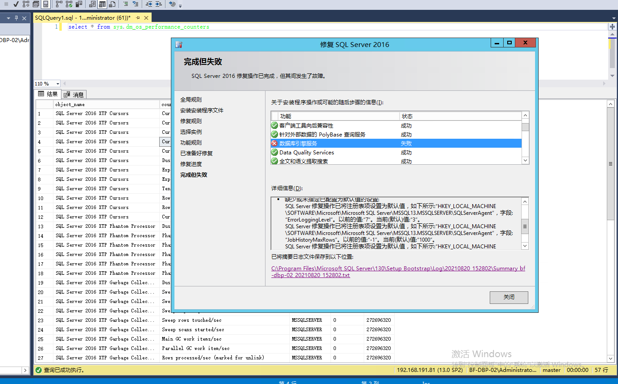Click feature list scroll up arrow
Screen dimensions: 618x384
525,115
